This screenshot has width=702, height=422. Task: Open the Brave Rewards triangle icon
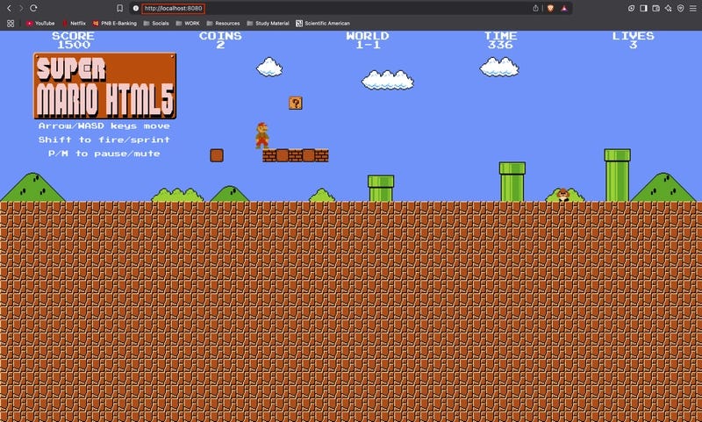tap(564, 8)
